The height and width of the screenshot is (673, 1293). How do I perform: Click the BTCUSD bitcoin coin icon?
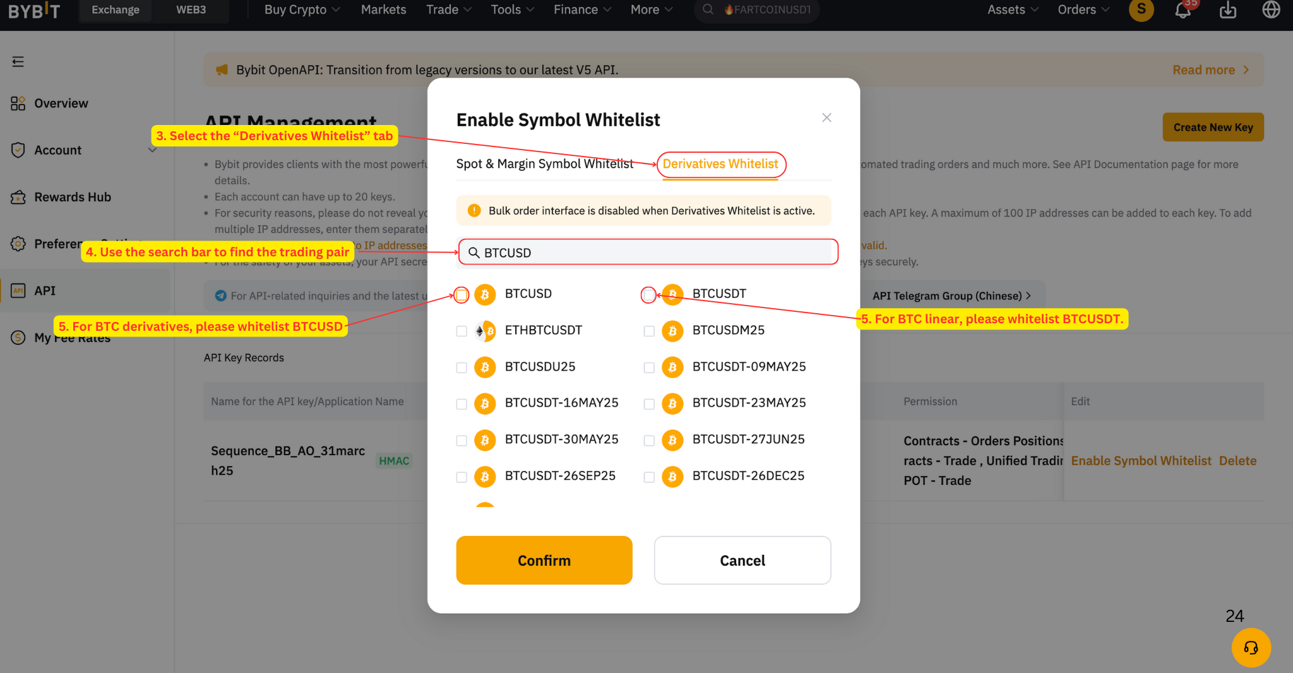pyautogui.click(x=485, y=294)
